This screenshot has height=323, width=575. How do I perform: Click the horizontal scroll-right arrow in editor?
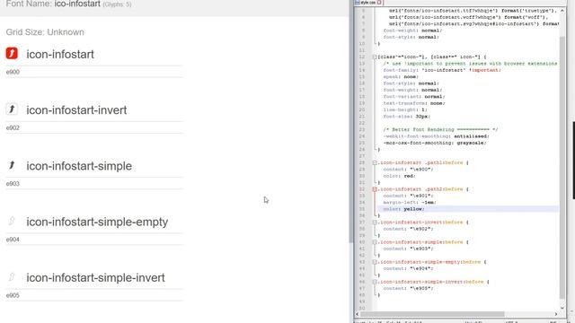tap(556, 314)
